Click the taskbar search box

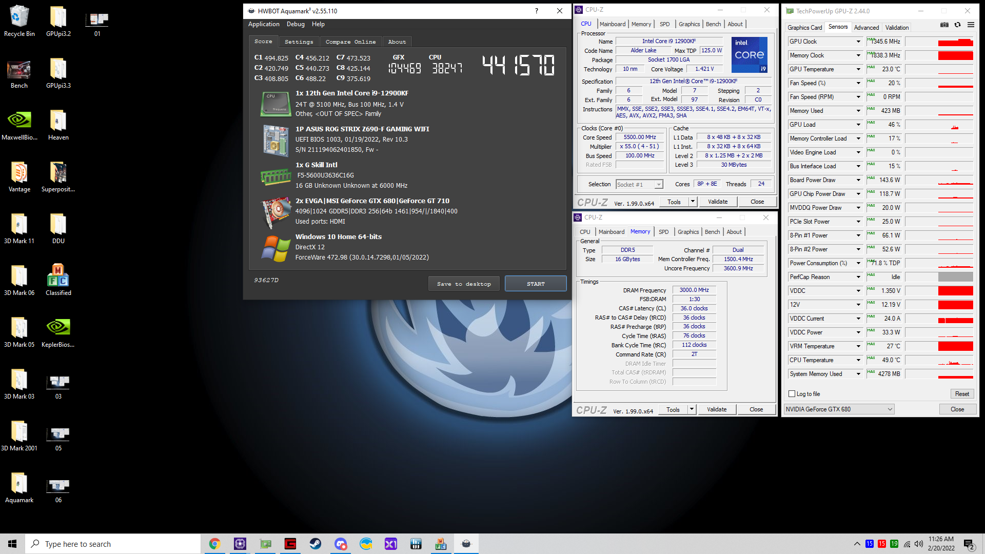113,544
